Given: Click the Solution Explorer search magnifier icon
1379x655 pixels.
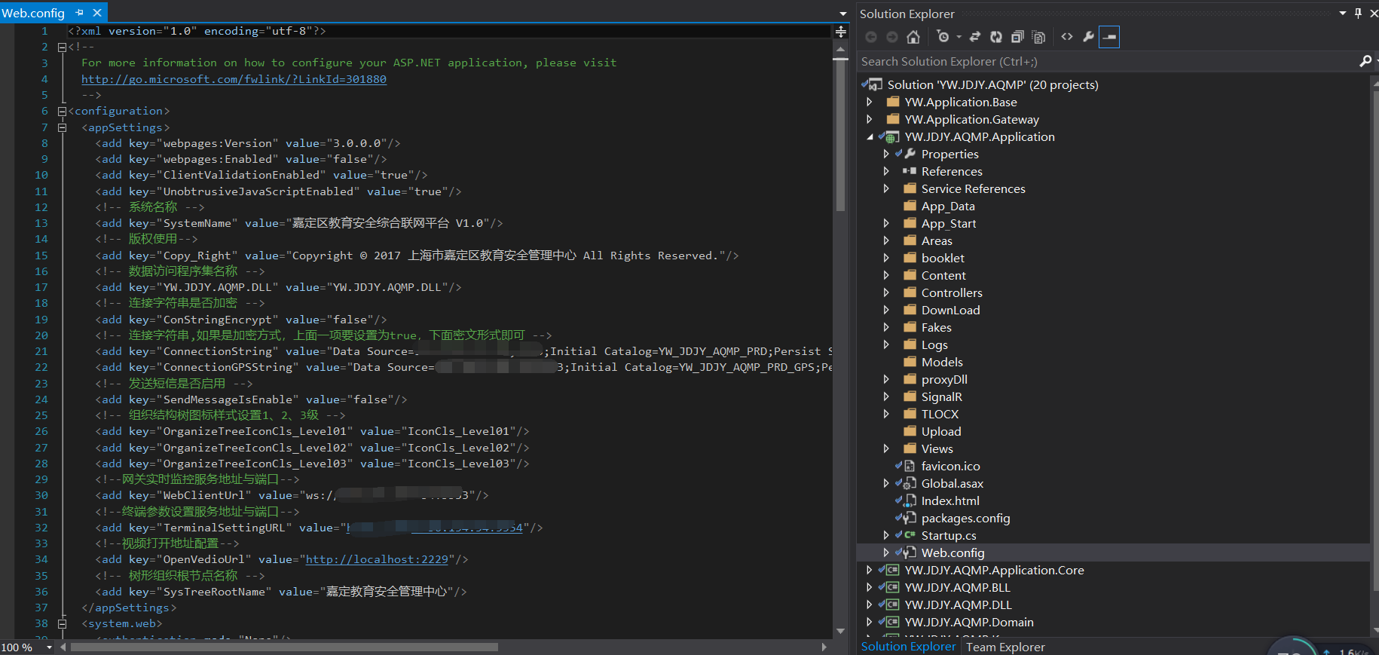Looking at the screenshot, I should tap(1365, 61).
